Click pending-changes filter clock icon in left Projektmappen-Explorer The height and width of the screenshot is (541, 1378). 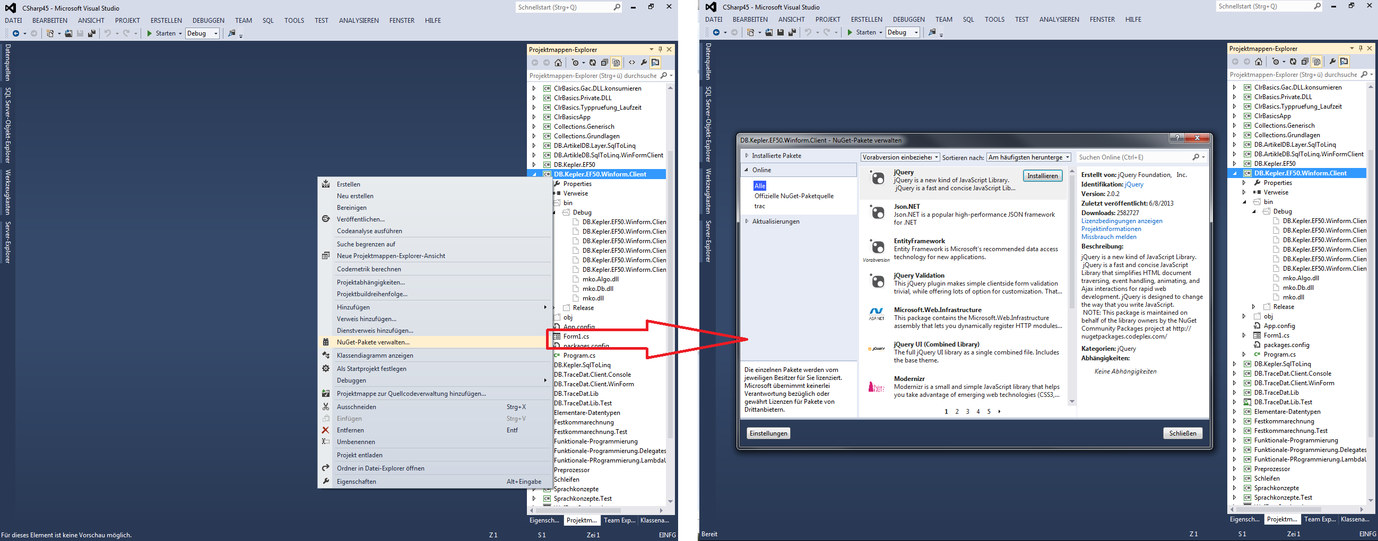click(576, 63)
